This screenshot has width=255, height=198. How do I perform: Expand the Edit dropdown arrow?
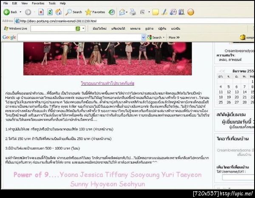(149, 12)
